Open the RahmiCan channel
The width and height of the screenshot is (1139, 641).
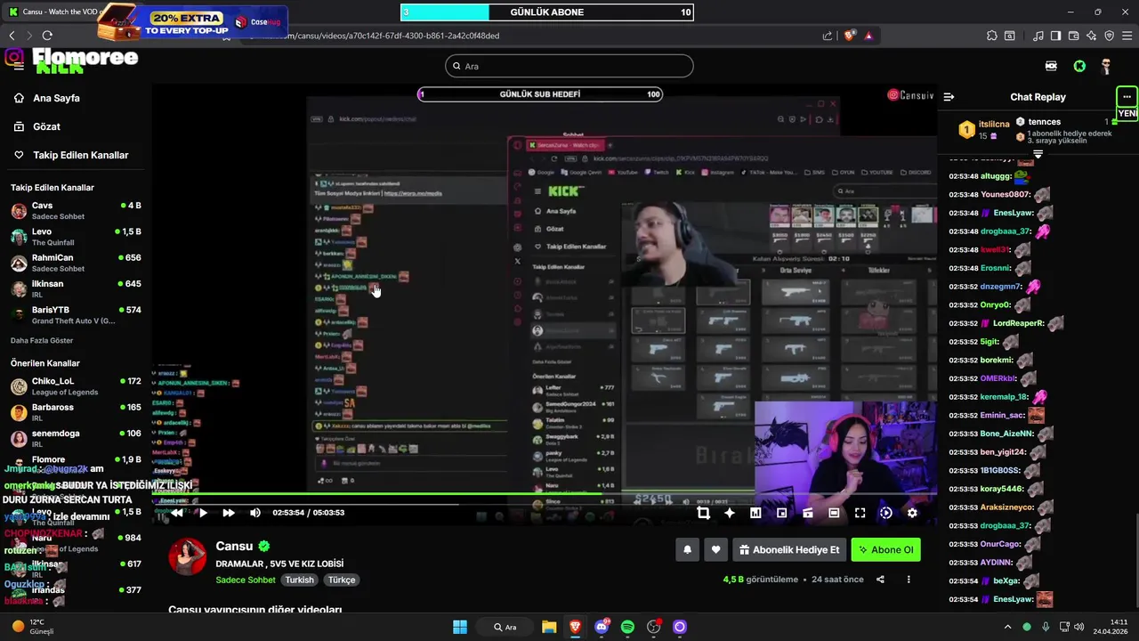76,263
